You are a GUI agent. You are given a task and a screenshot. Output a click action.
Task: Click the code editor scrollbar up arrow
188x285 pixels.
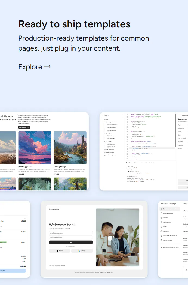point(175,113)
